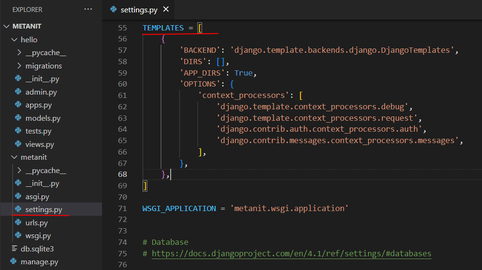Open wsgi.py file

[38, 236]
